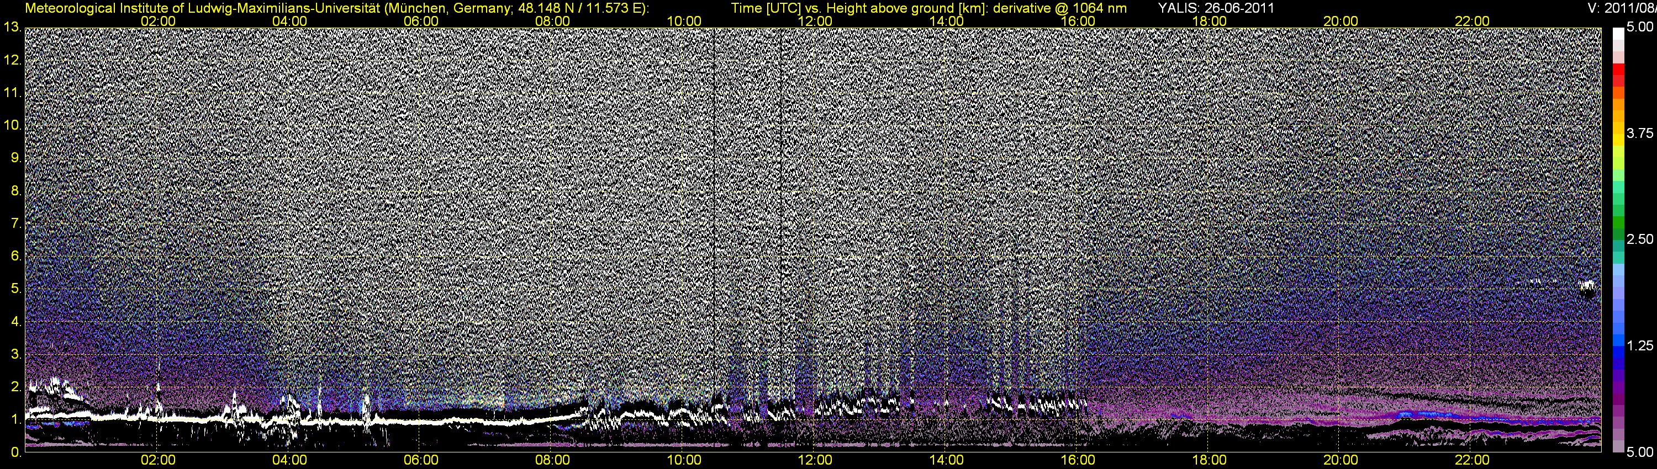Click the 02:00 label on the top time axis

(x=158, y=21)
